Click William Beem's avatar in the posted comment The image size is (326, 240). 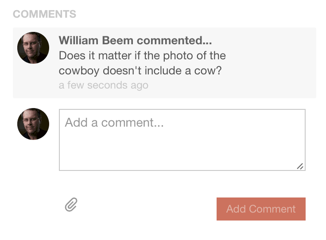[33, 48]
